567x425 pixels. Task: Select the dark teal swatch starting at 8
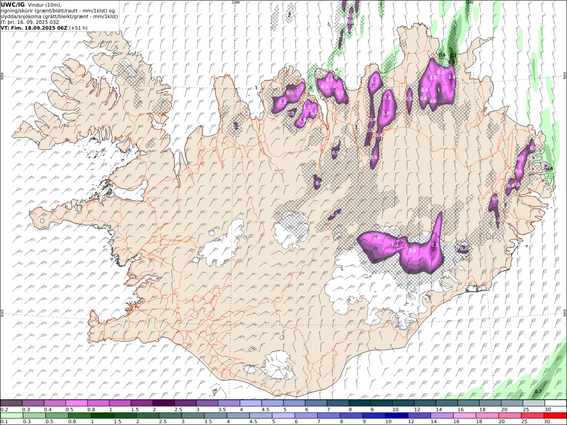[359, 403]
